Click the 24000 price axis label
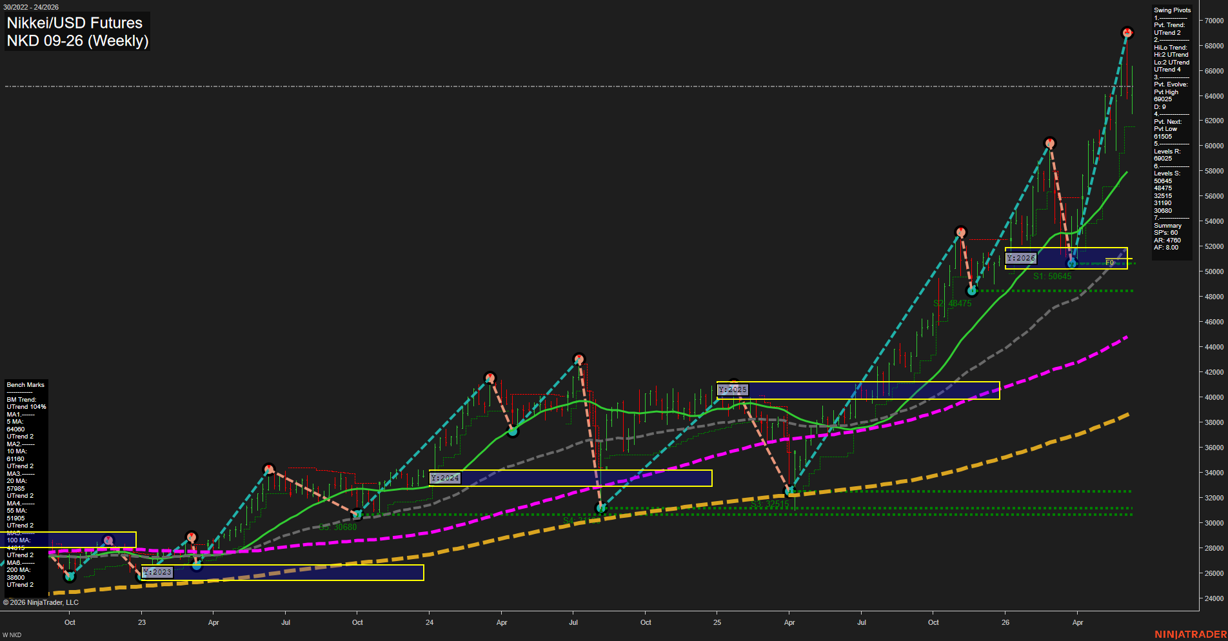The height and width of the screenshot is (641, 1228). (x=1214, y=598)
